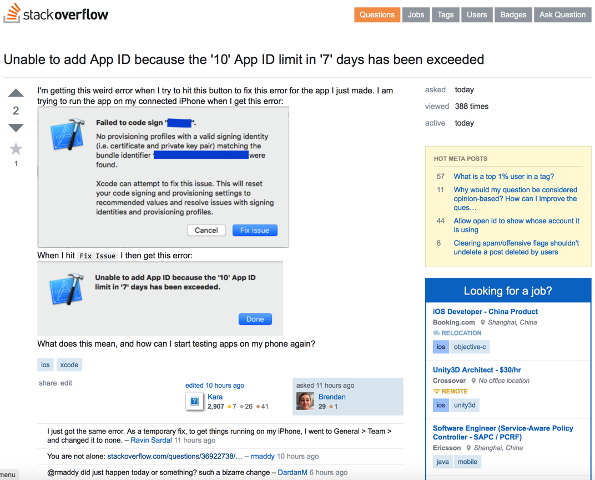The width and height of the screenshot is (595, 480).
Task: Click Fix Issue in the code sign screenshot
Action: coord(255,230)
